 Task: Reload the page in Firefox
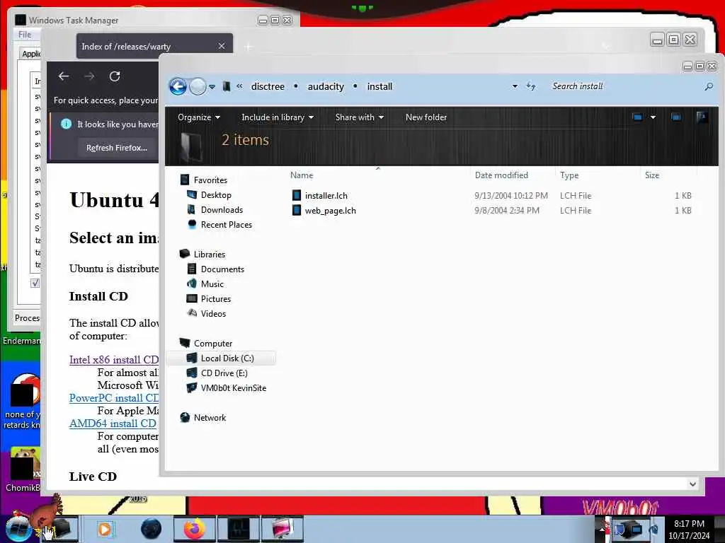[115, 76]
